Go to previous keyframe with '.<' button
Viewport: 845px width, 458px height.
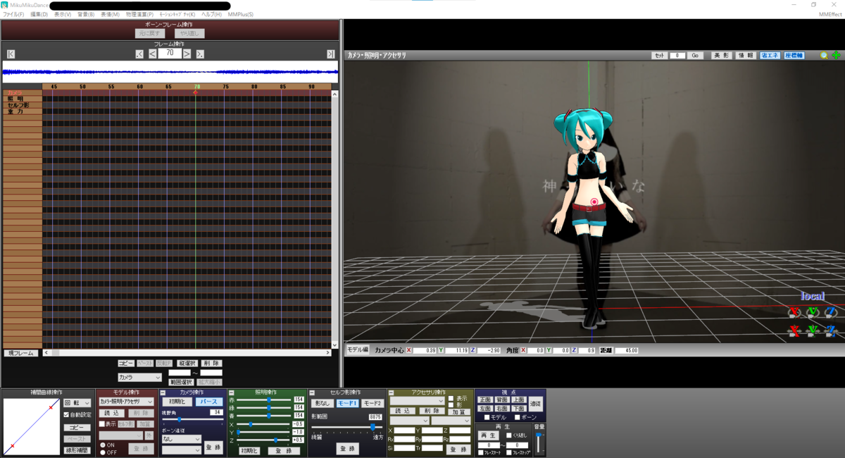tap(139, 54)
